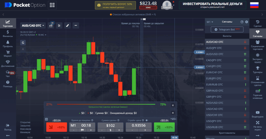This screenshot has height=139, width=266.
Task: Open the indicators settings sliders icon
Action: click(59, 25)
